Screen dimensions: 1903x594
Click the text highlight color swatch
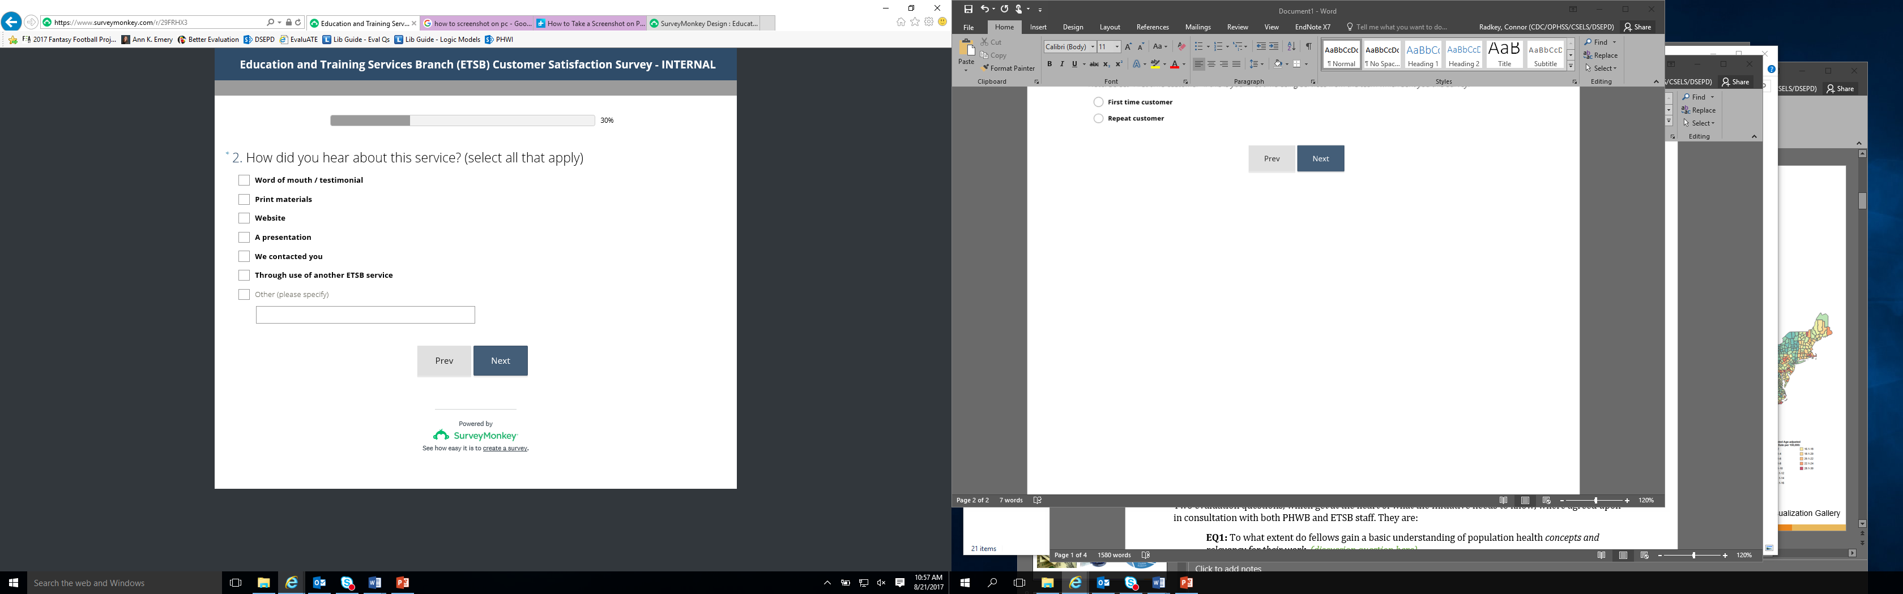click(1155, 64)
